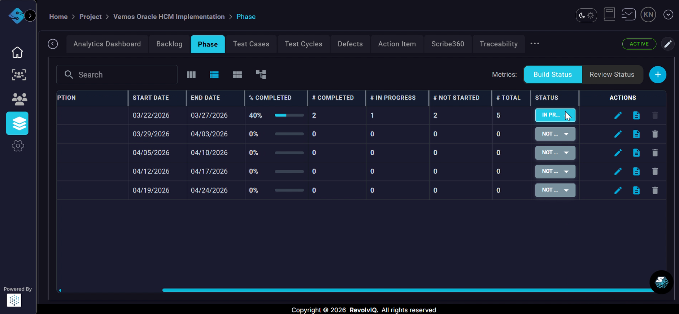Open the Home icon in sidebar
This screenshot has width=679, height=314.
tap(17, 52)
